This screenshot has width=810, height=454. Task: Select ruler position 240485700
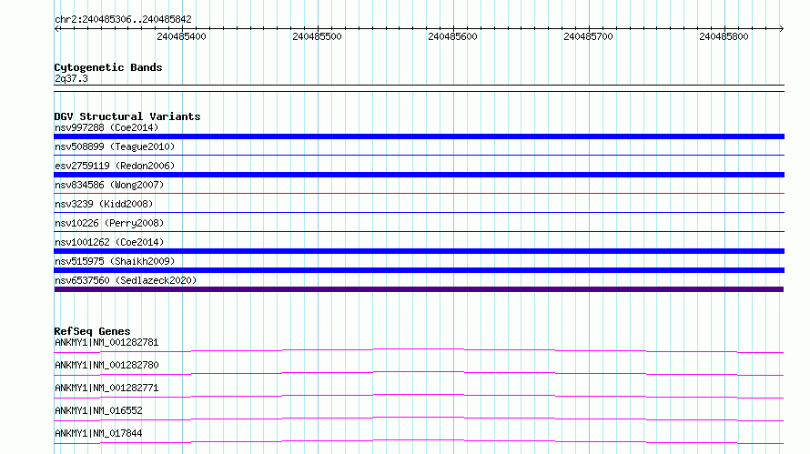pyautogui.click(x=588, y=36)
